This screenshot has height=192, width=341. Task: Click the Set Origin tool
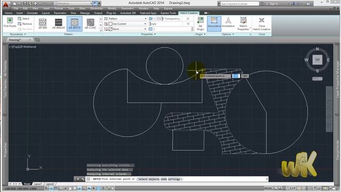[200, 23]
